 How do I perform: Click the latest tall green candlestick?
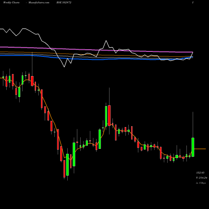point(193,147)
